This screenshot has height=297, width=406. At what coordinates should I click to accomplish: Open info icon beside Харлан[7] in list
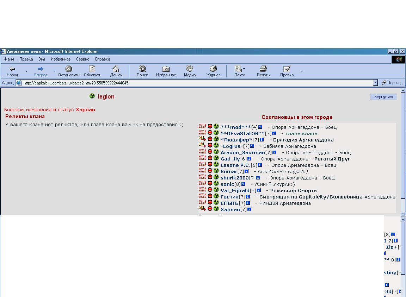(x=250, y=209)
